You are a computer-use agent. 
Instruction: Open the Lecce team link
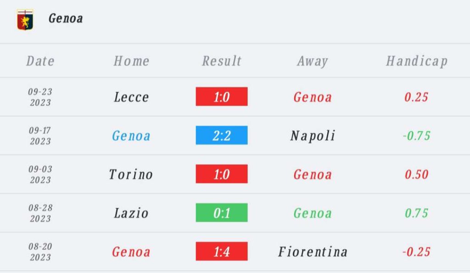pos(131,97)
